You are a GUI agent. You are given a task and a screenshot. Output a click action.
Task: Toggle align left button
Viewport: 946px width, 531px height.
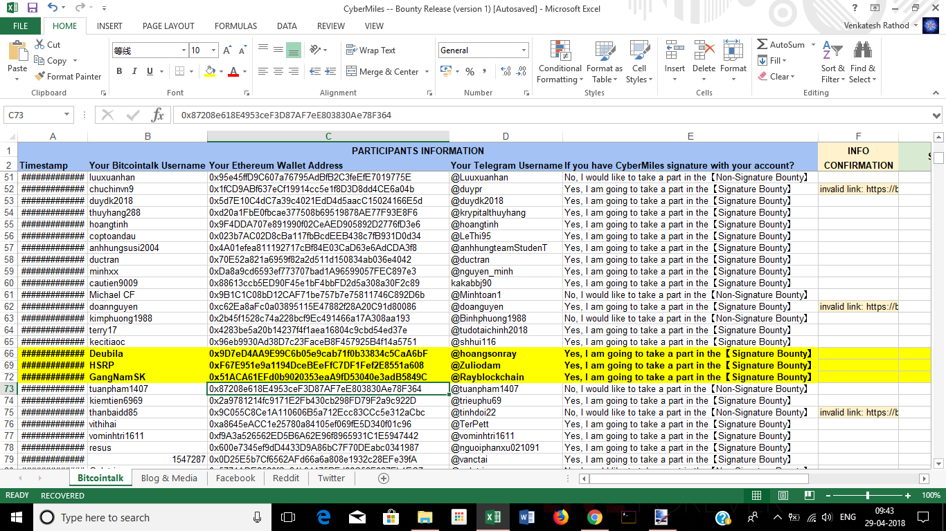tap(262, 71)
